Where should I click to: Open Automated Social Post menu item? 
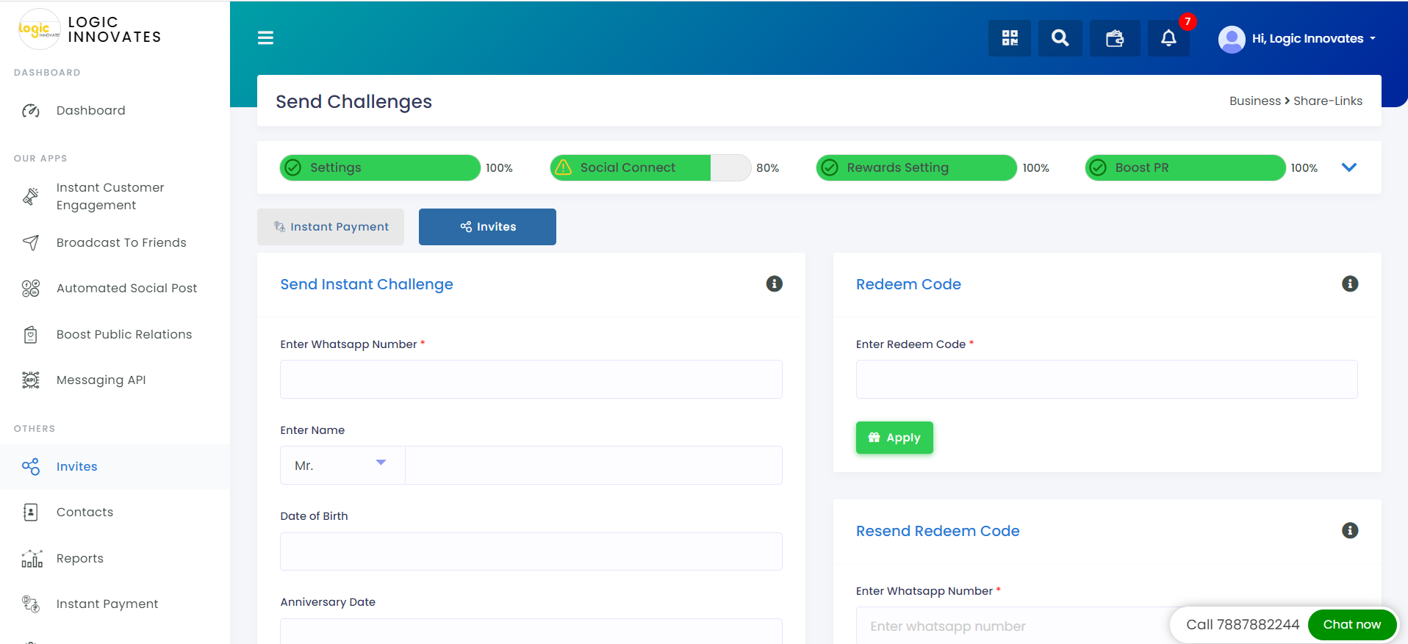click(126, 289)
